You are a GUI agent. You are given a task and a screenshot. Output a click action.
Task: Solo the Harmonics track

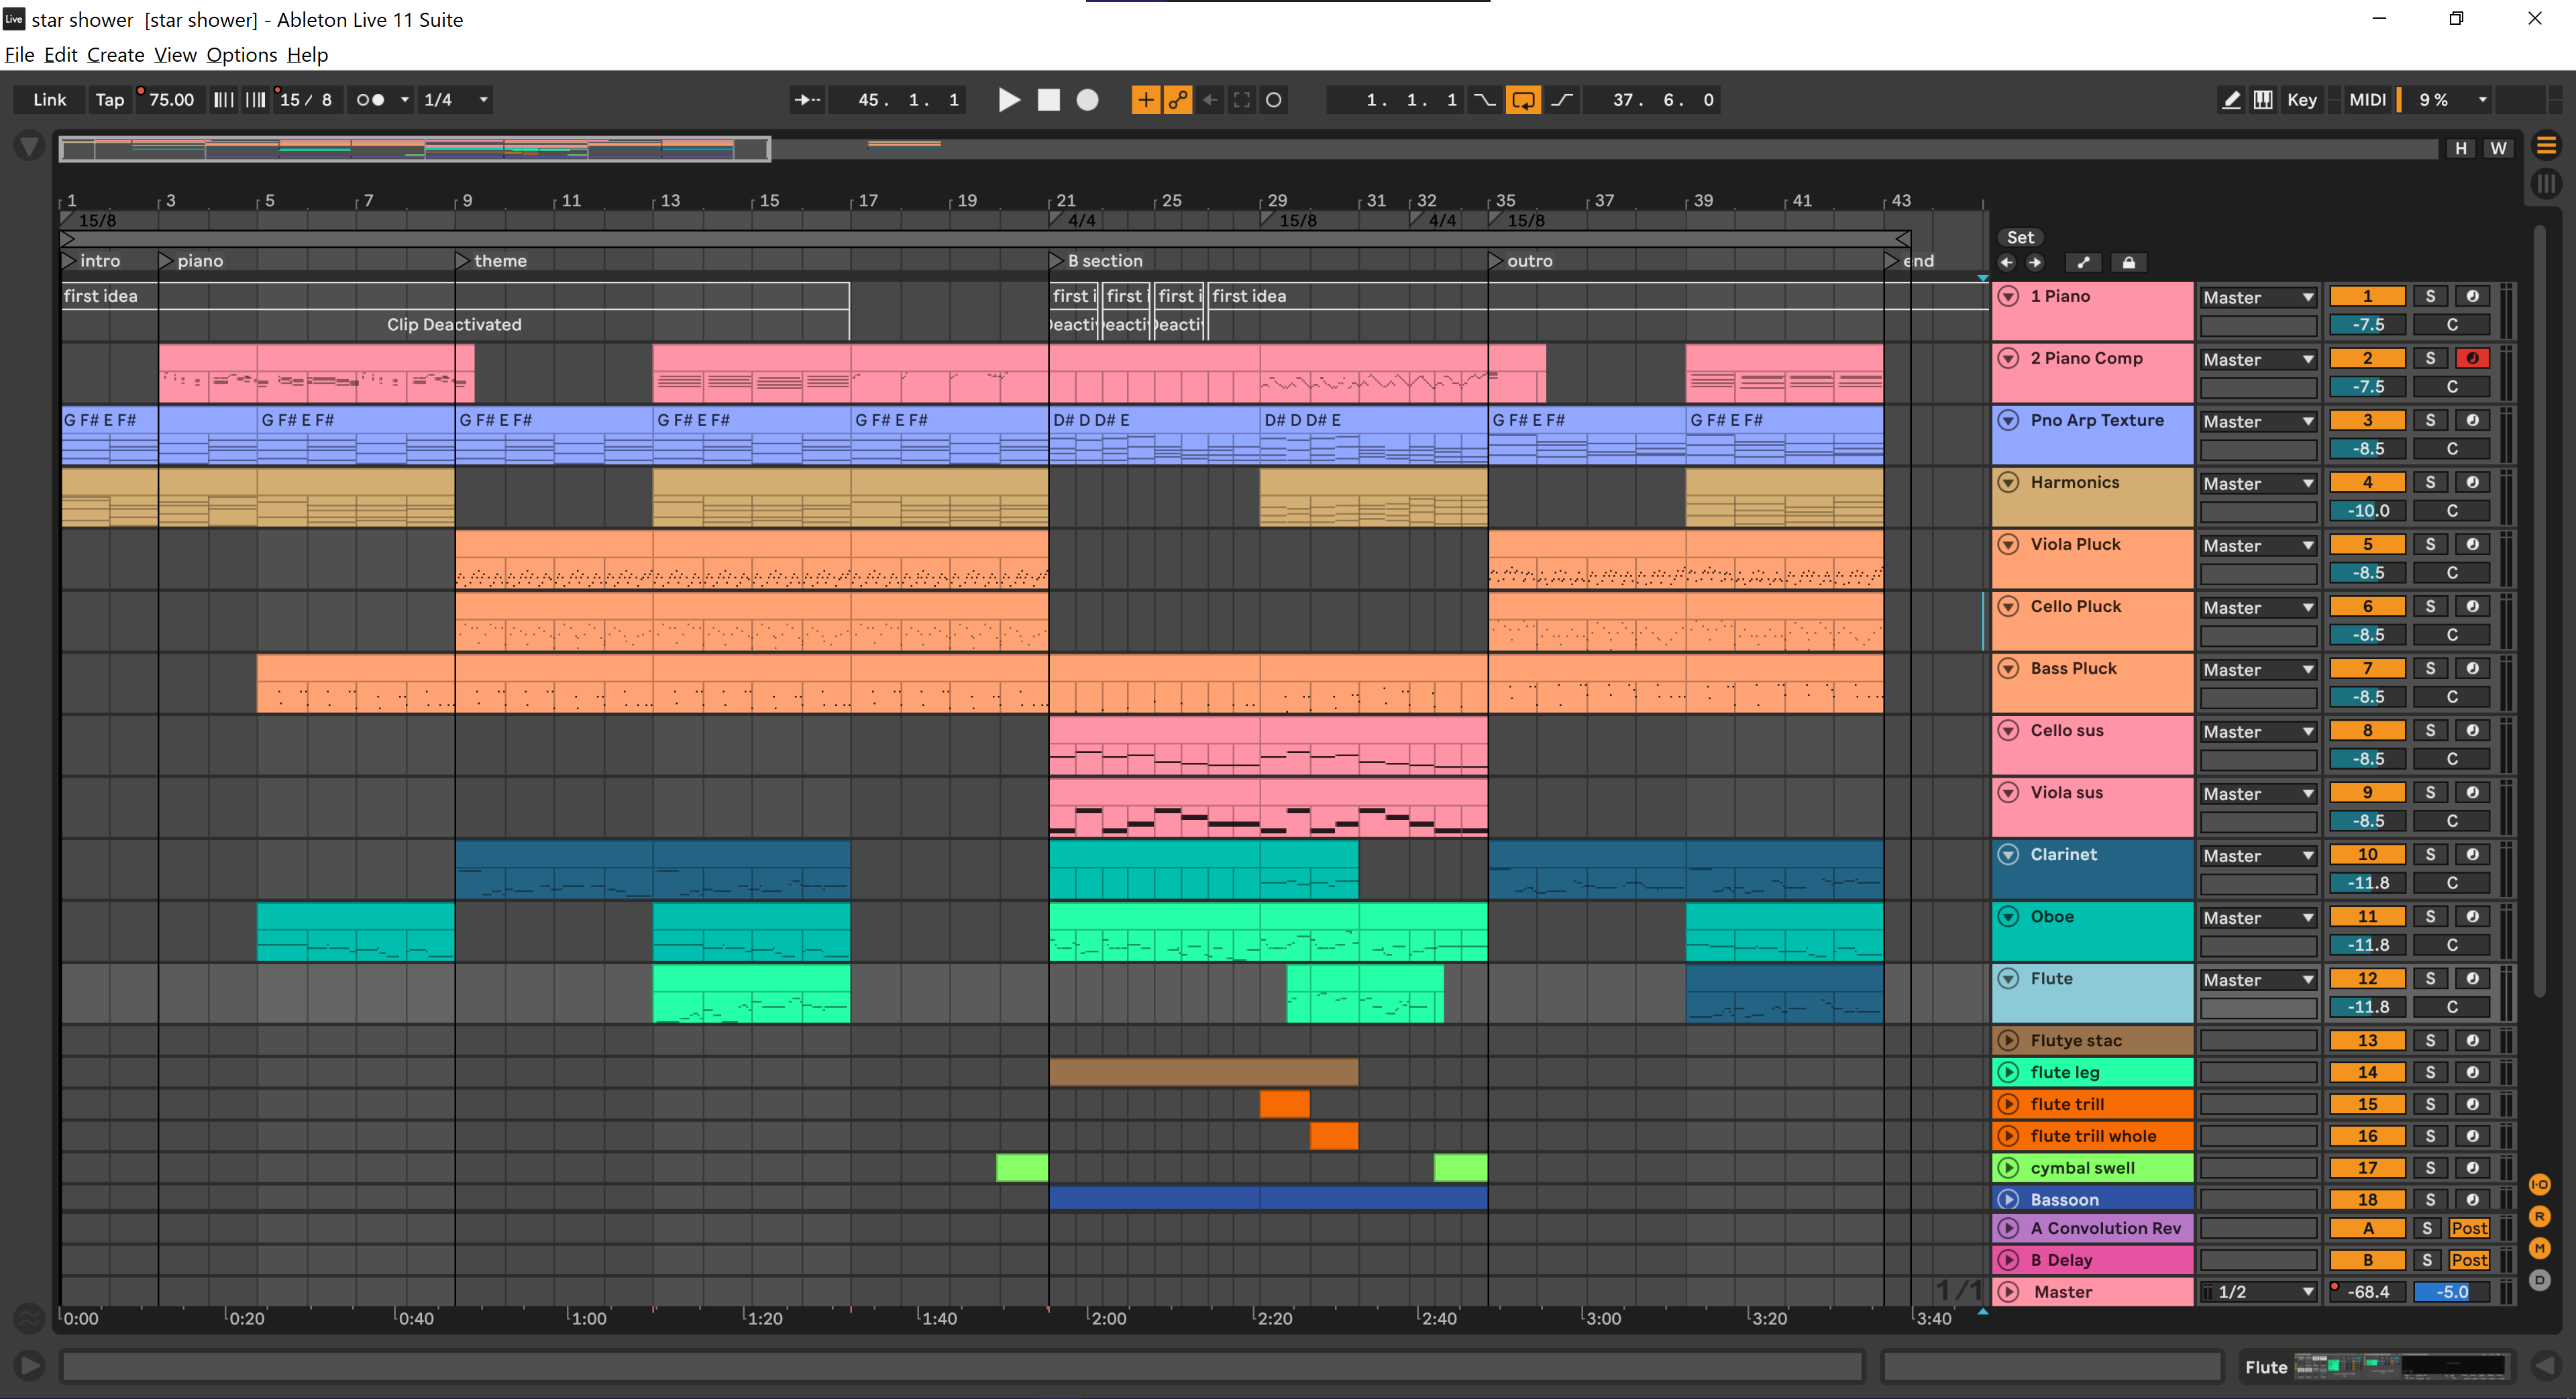2430,483
